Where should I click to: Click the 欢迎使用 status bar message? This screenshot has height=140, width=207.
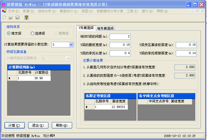coord(28,136)
